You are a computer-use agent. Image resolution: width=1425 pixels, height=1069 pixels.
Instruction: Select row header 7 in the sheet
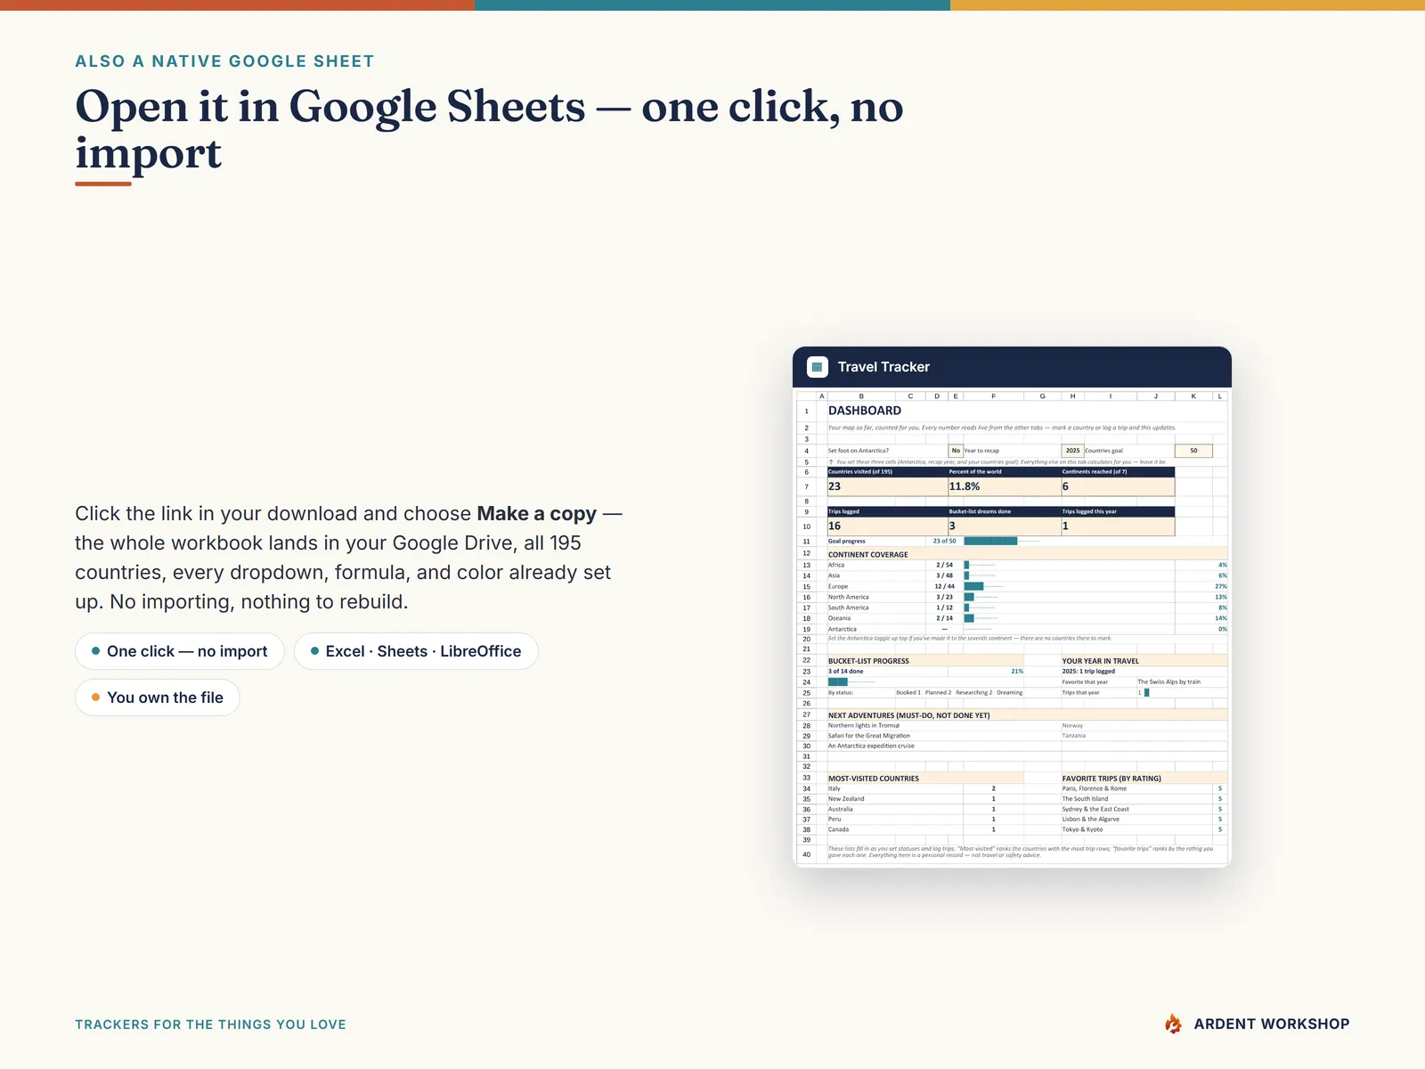point(807,486)
